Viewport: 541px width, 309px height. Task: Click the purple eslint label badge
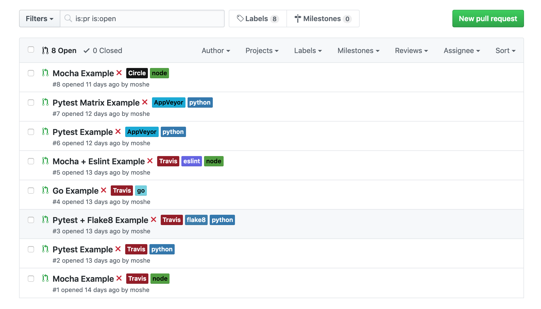point(191,161)
